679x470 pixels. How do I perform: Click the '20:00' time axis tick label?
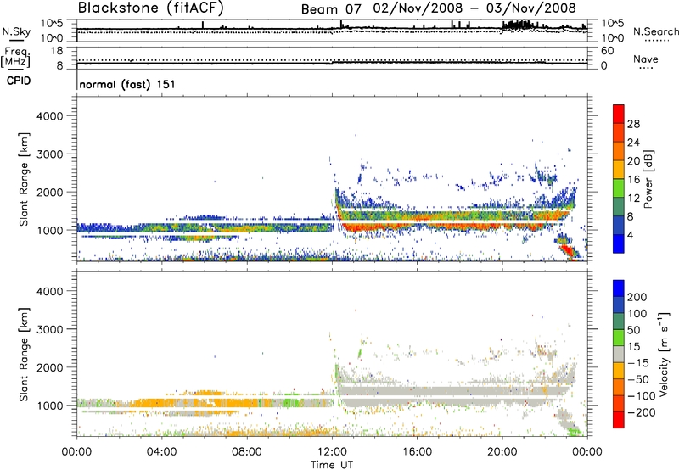(502, 452)
